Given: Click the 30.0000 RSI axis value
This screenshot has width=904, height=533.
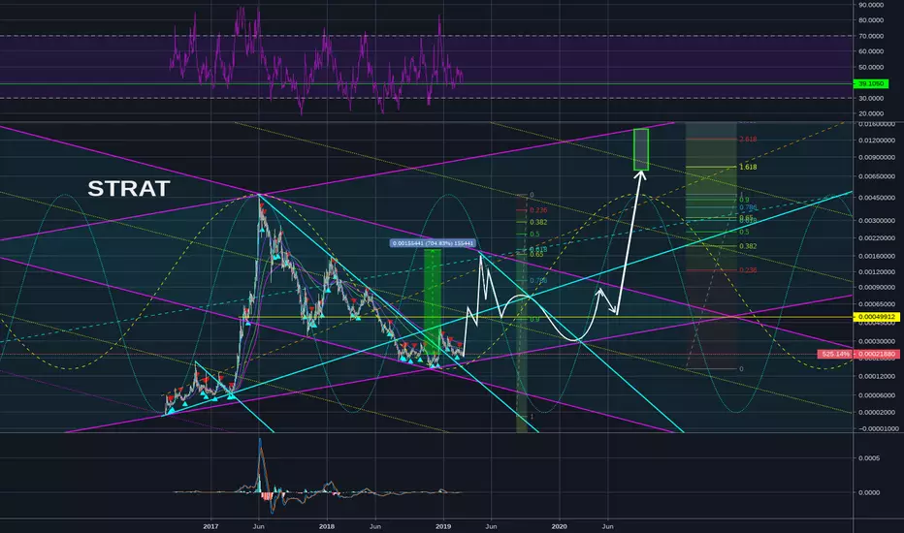Looking at the screenshot, I should pyautogui.click(x=871, y=99).
